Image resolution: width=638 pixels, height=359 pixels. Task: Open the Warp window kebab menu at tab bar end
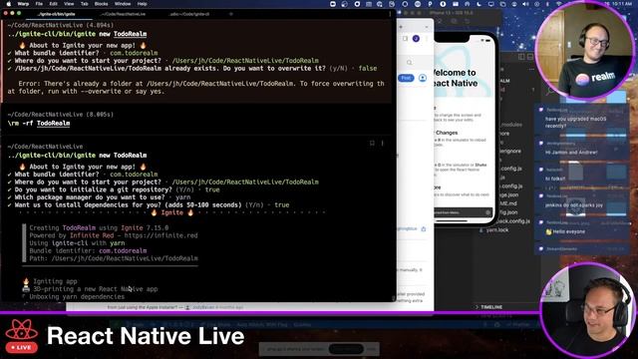[x=390, y=14]
